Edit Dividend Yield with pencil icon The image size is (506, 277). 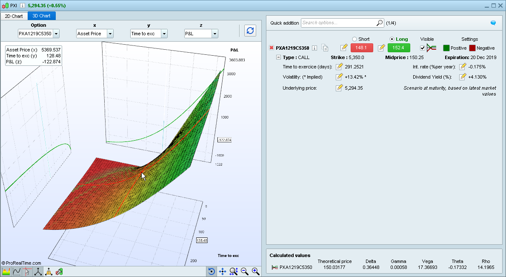pyautogui.click(x=463, y=77)
